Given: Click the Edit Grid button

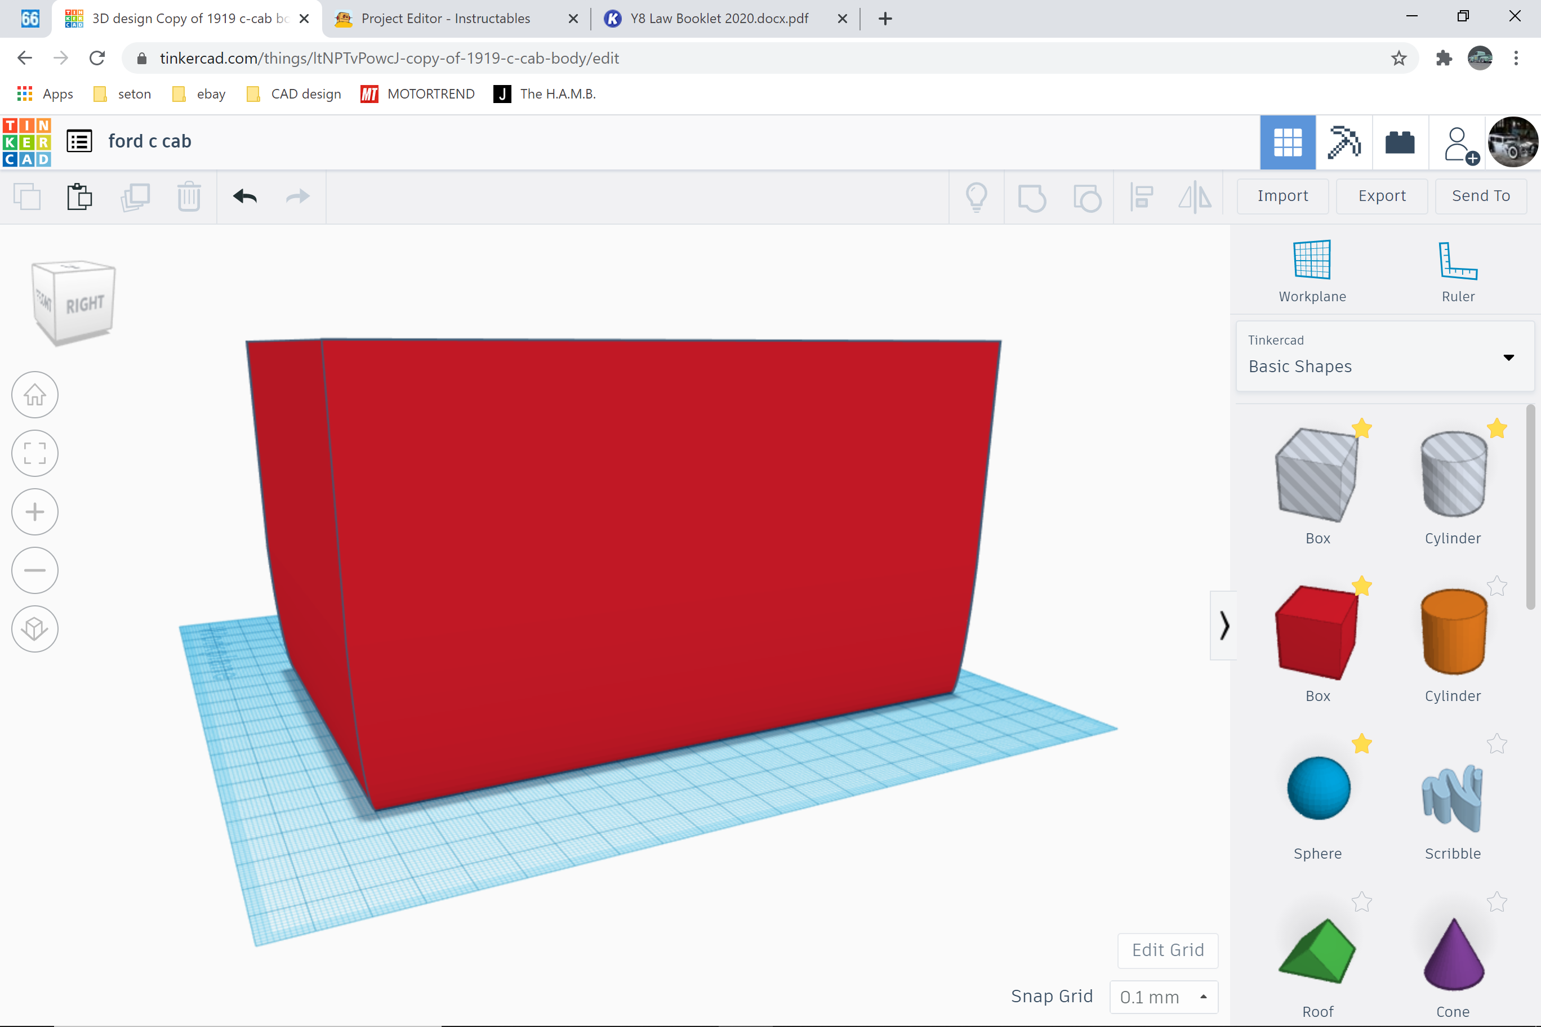Looking at the screenshot, I should (x=1168, y=950).
